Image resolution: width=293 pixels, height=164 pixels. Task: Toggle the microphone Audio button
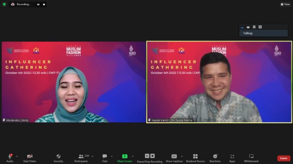(10, 156)
